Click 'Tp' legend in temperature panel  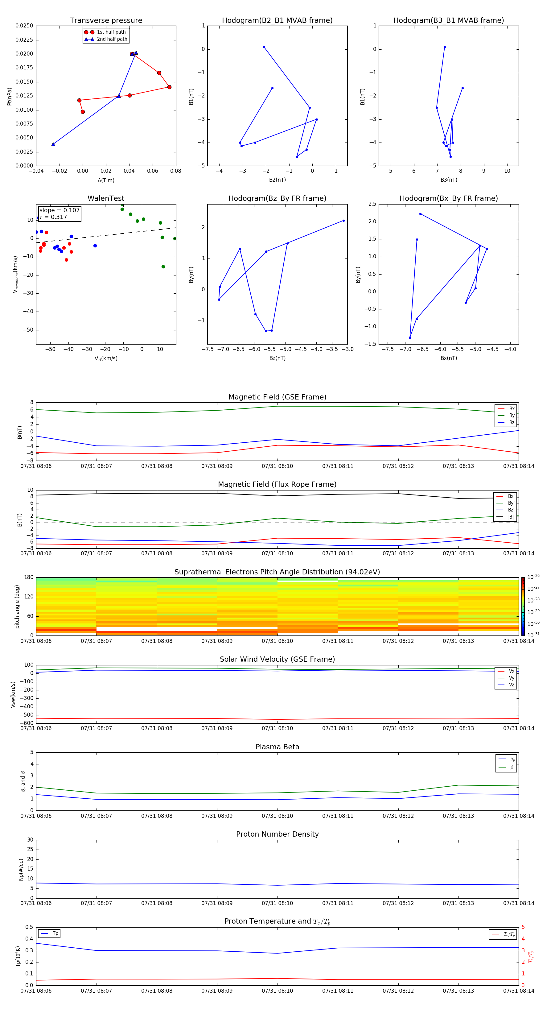click(x=50, y=933)
